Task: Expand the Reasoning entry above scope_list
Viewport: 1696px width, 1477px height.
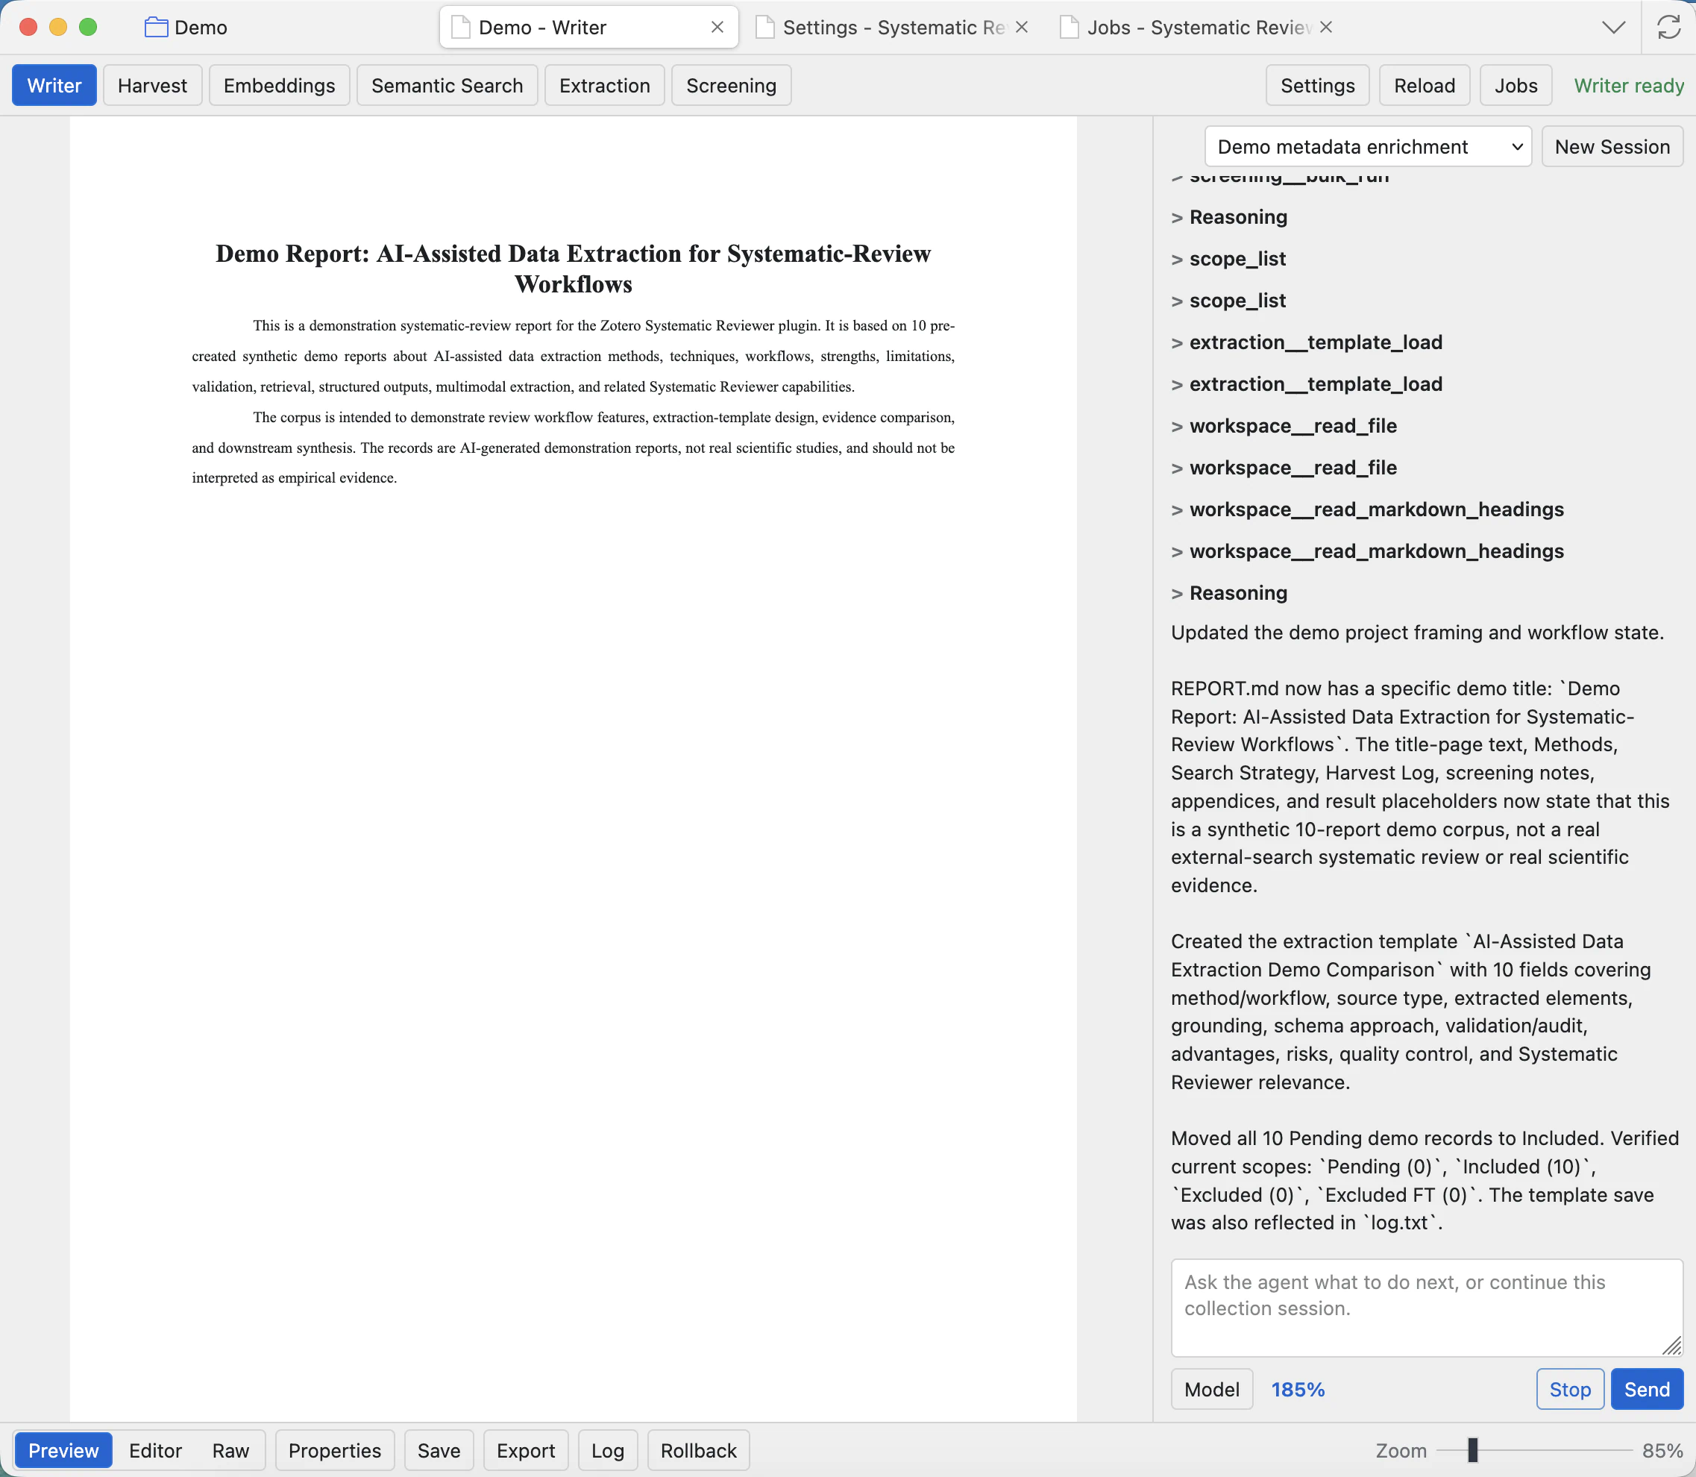Action: (1228, 217)
